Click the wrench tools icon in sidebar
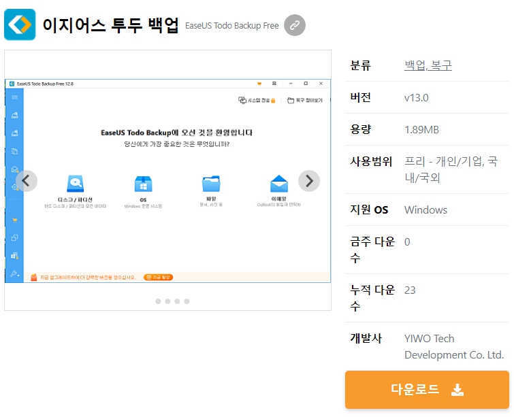 tap(14, 273)
